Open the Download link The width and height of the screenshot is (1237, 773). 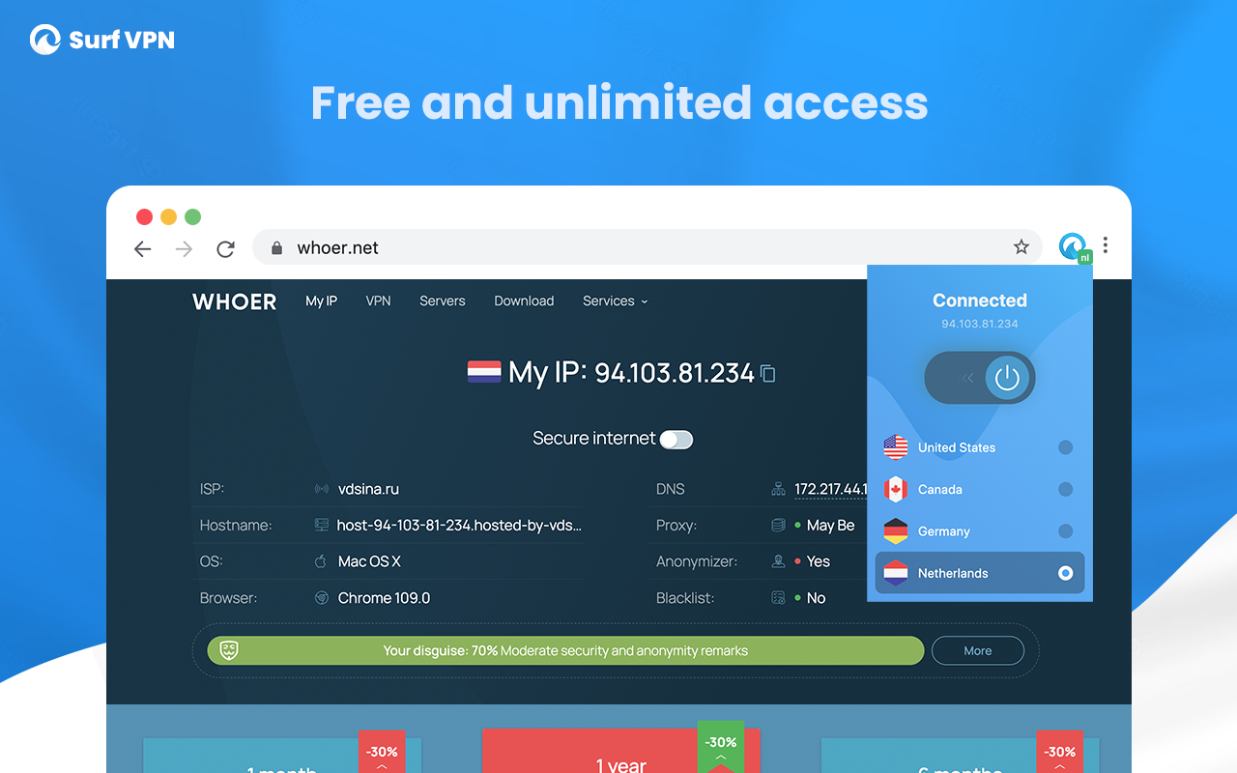(x=524, y=301)
